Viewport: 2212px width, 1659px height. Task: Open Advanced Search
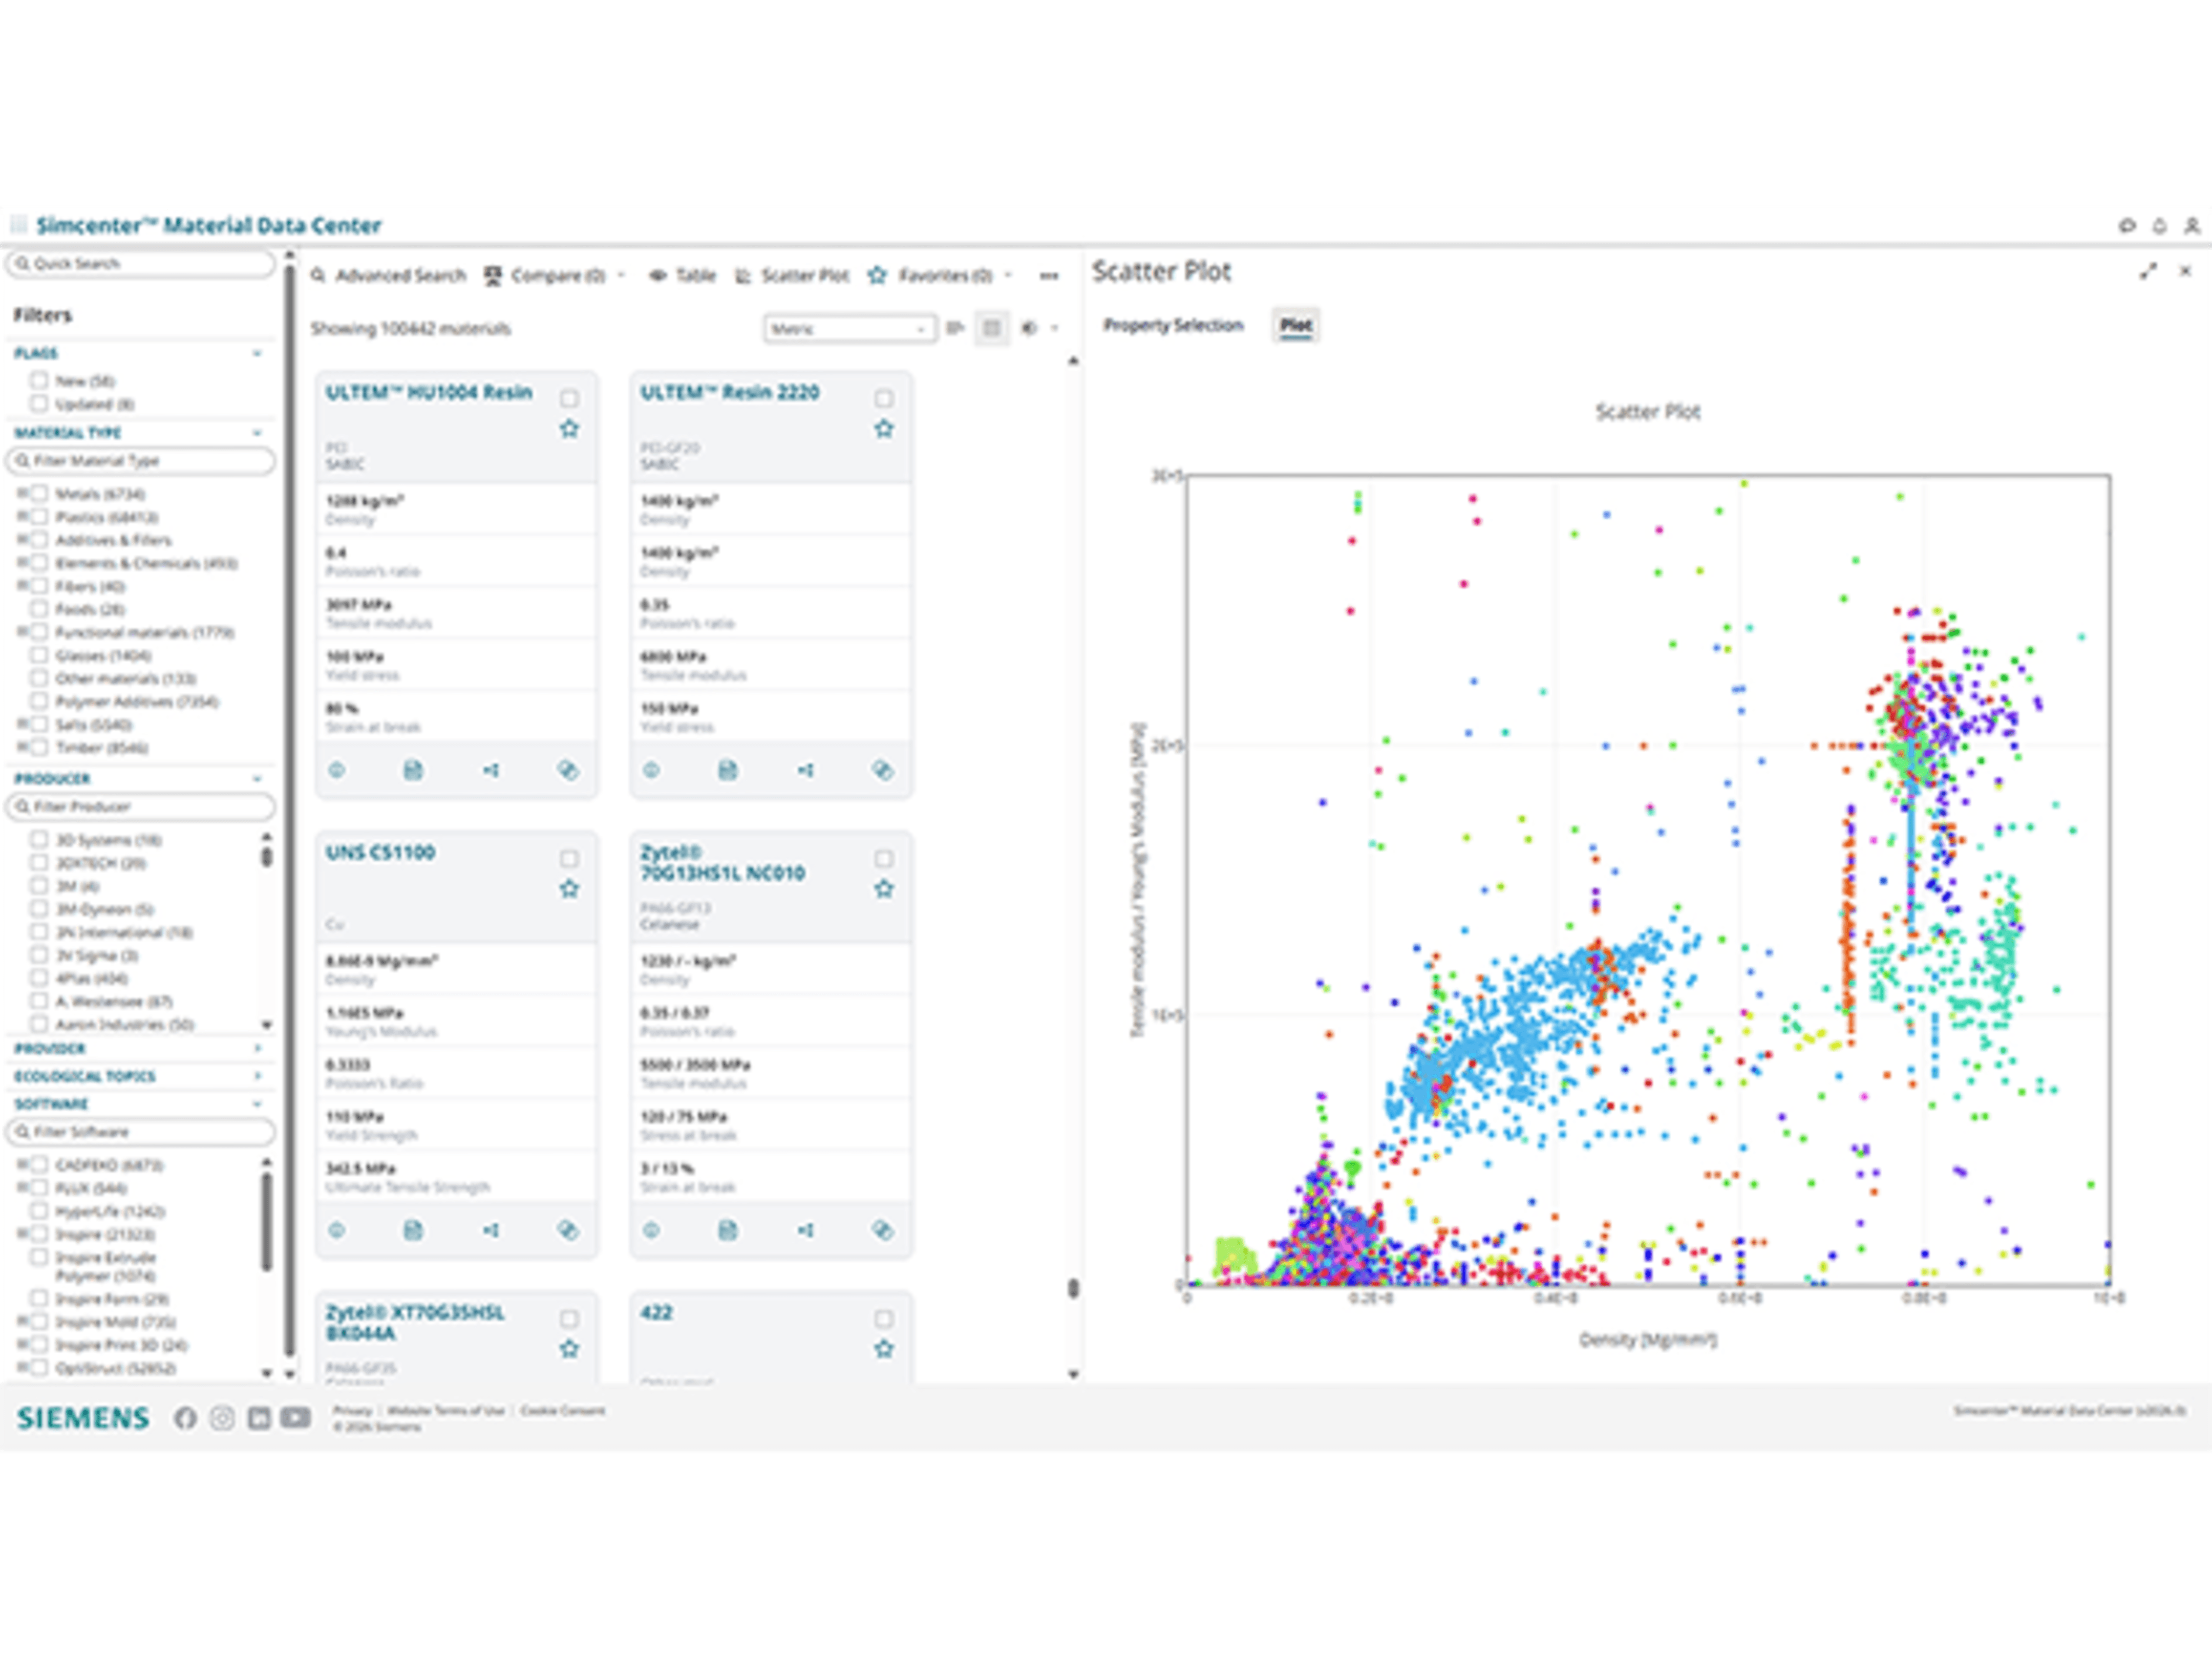point(389,276)
